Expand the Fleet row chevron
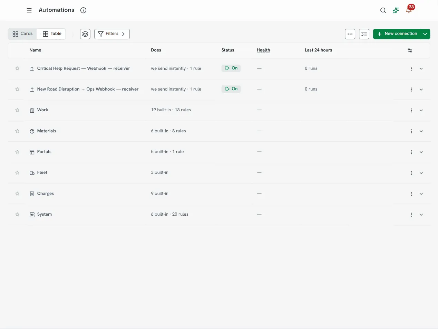Screen dimensions: 438x329 421,173
